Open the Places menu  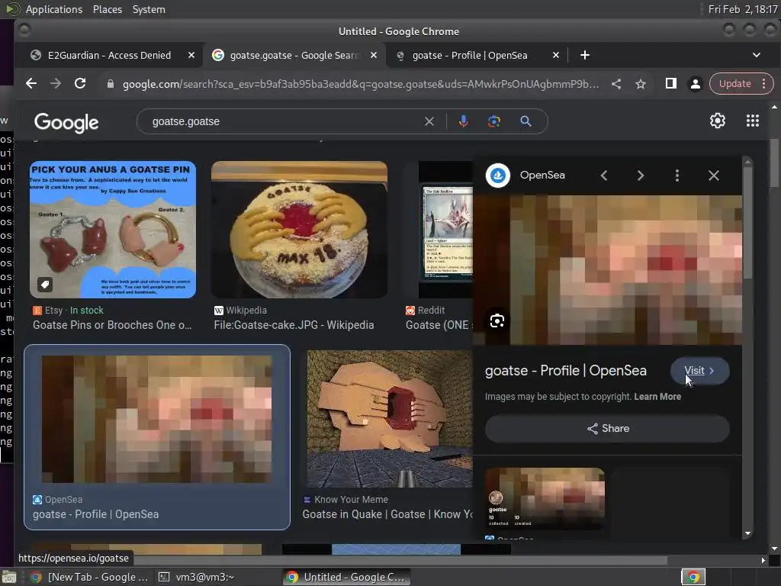(x=107, y=9)
